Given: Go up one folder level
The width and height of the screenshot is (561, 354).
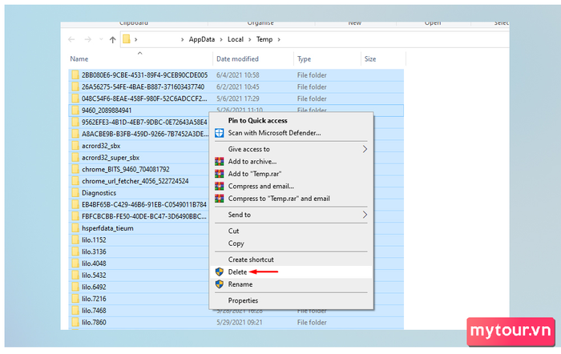Looking at the screenshot, I should pos(113,39).
